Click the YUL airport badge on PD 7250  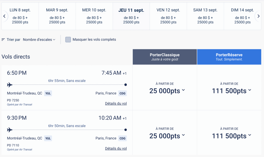point(48,93)
